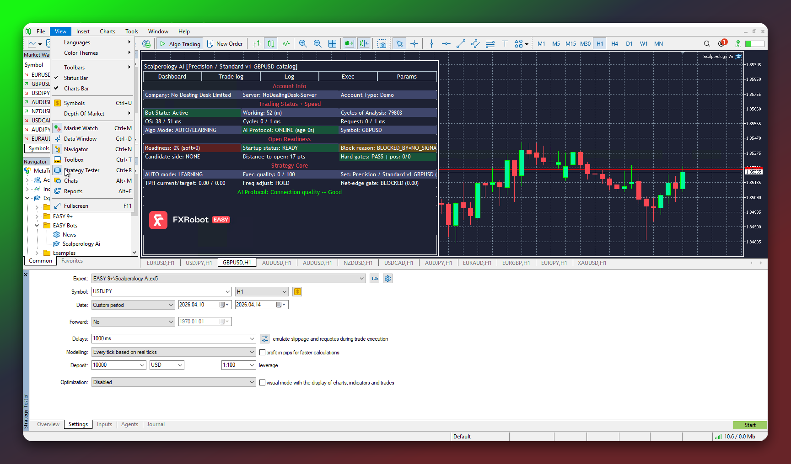Select the Line chart type icon
791x464 pixels.
tap(285, 43)
